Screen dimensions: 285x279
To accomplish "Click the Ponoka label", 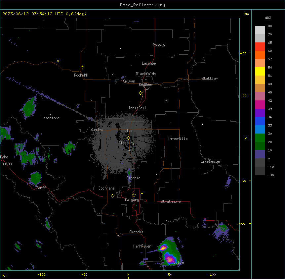I will [x=159, y=45].
